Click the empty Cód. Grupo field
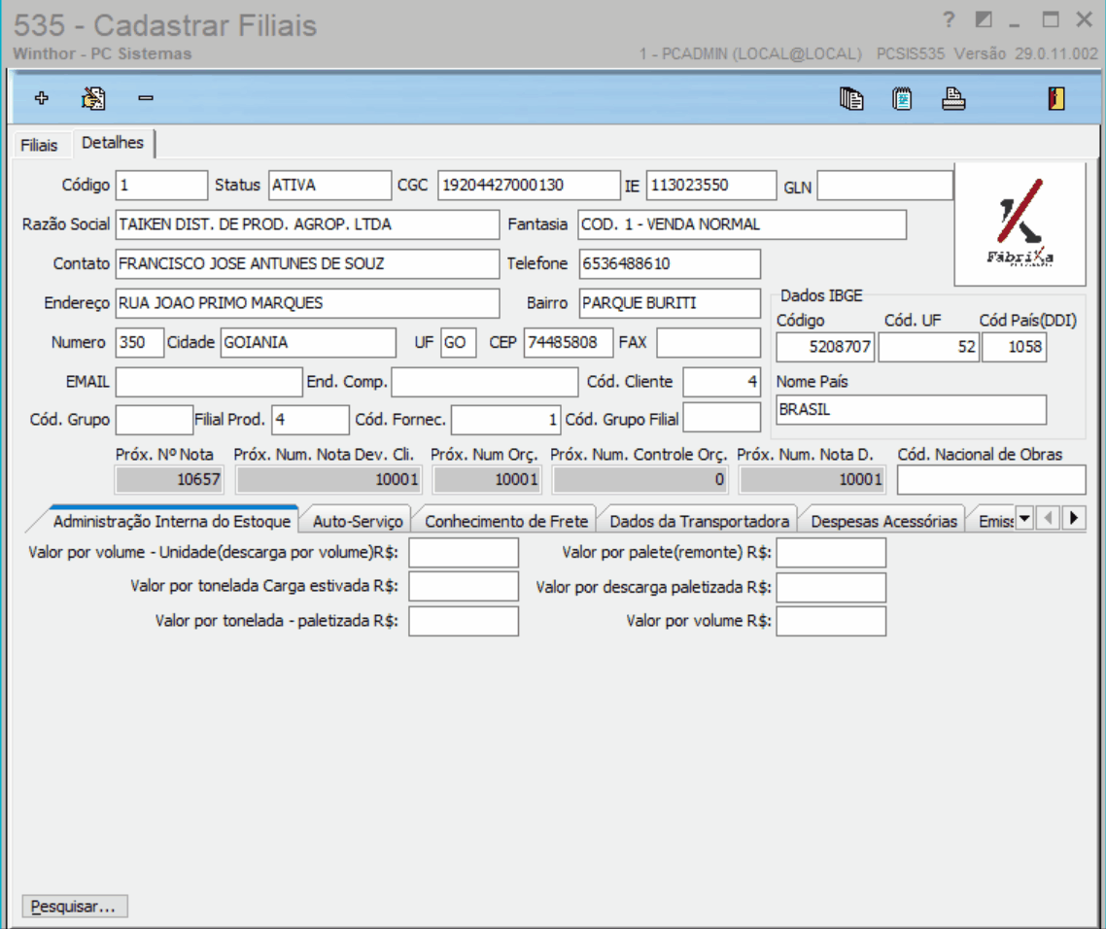The image size is (1106, 929). coord(155,421)
